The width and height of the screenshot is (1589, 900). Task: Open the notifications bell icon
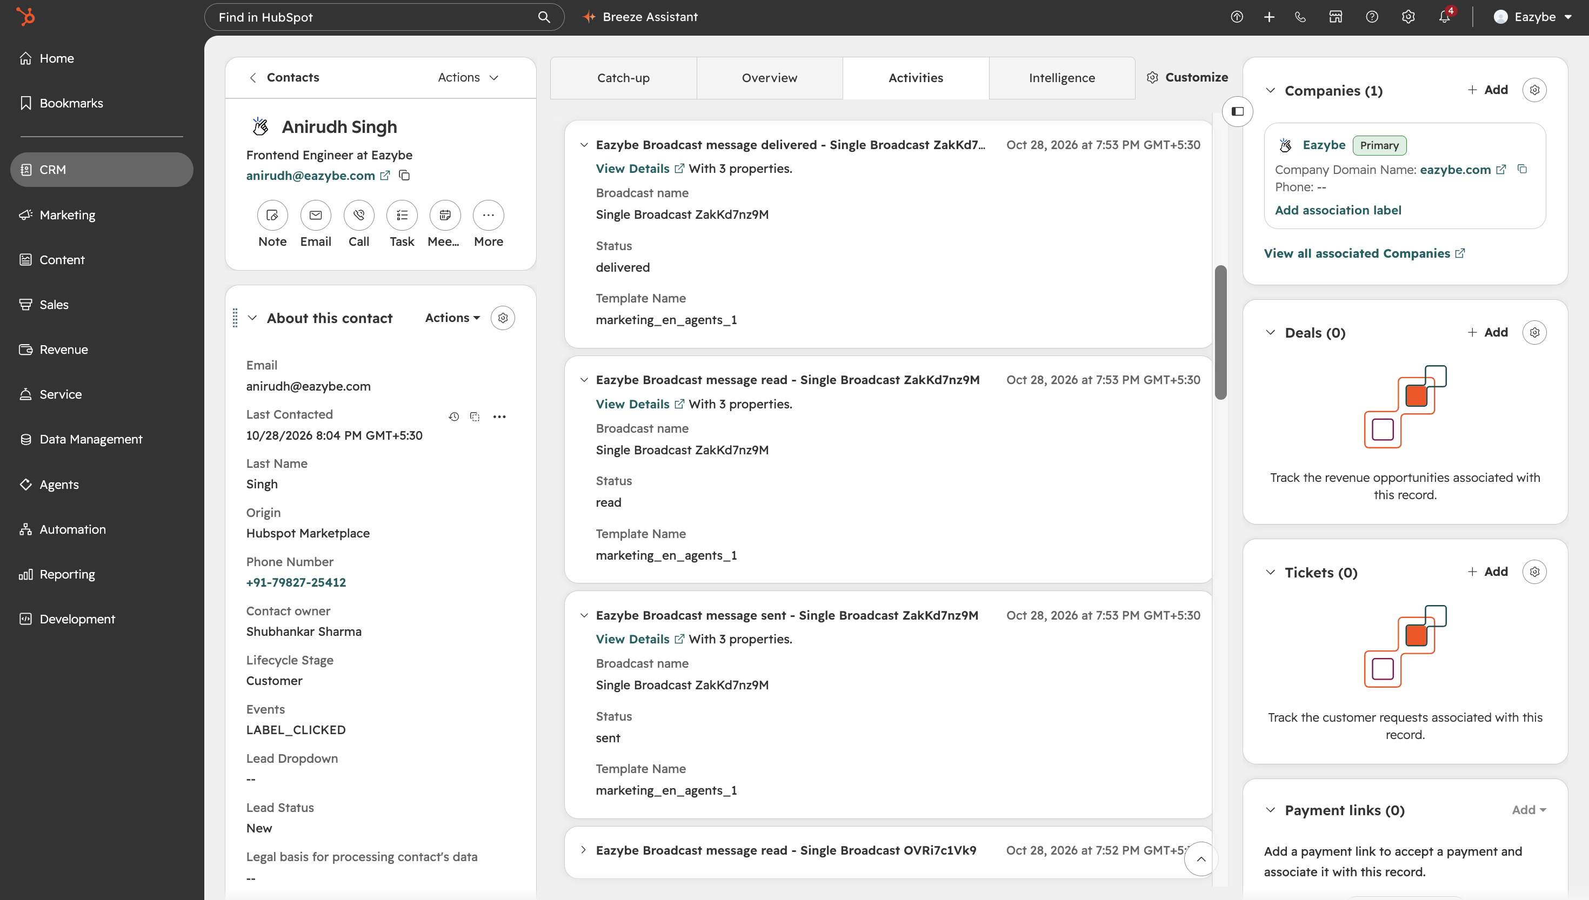point(1444,17)
